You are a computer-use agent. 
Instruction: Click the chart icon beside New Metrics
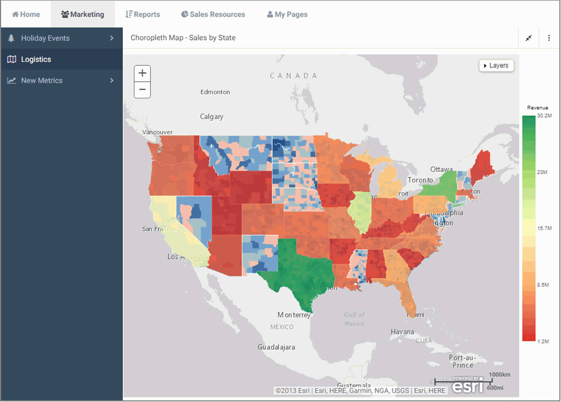pyautogui.click(x=11, y=81)
